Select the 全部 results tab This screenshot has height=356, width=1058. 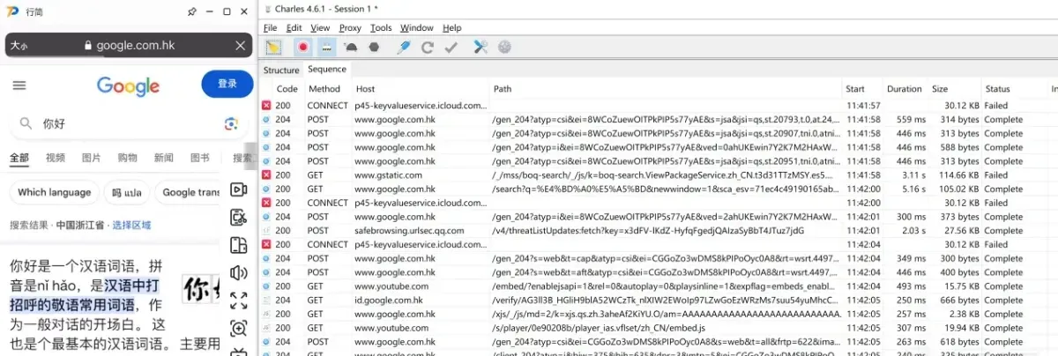tap(19, 158)
